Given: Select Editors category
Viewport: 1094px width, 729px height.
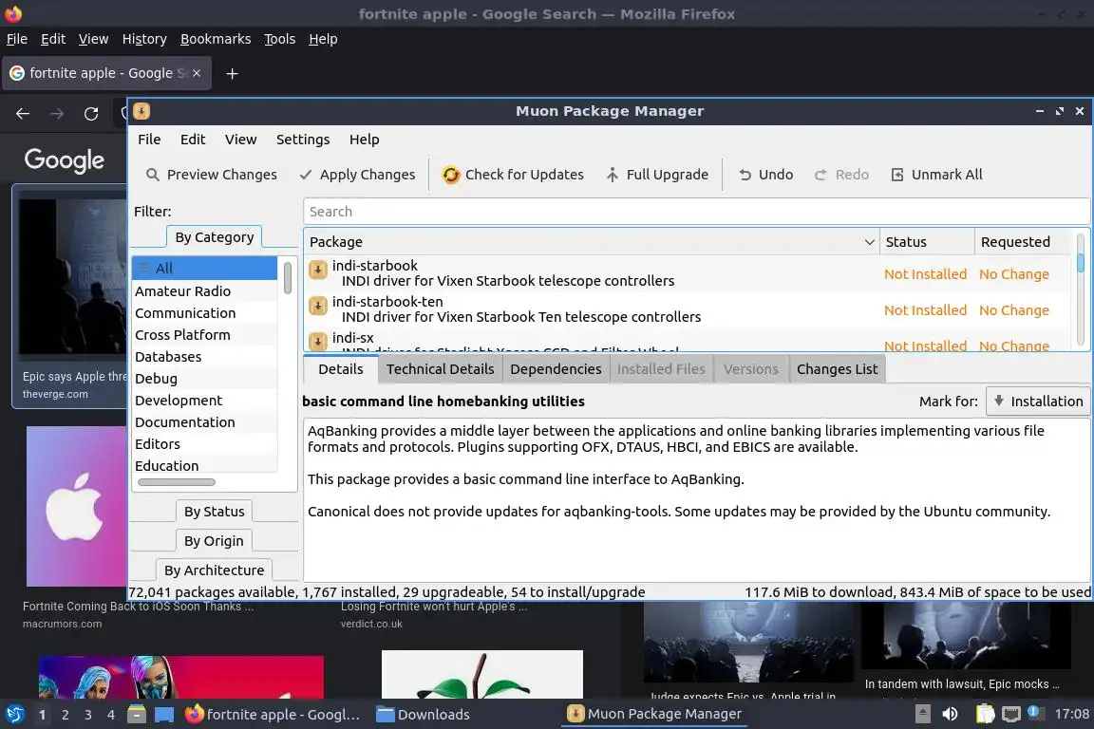Looking at the screenshot, I should [204, 443].
